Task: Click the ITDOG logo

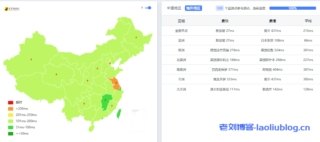Action: tap(12, 9)
